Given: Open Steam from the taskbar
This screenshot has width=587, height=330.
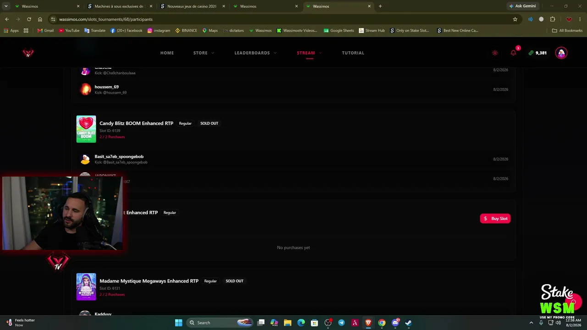Looking at the screenshot, I should 409,323.
